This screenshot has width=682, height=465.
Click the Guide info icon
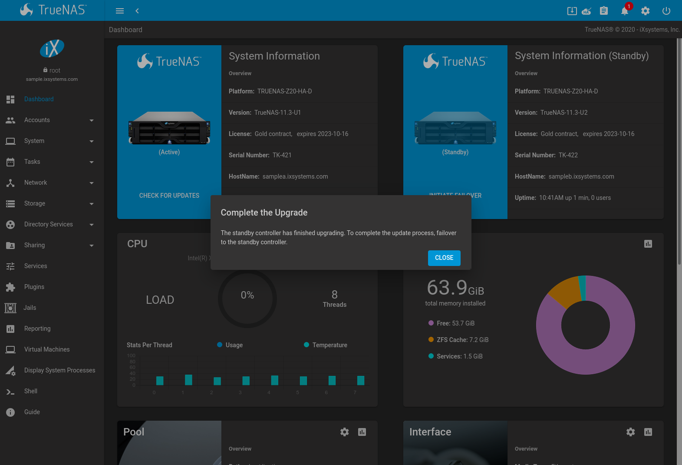click(x=10, y=412)
